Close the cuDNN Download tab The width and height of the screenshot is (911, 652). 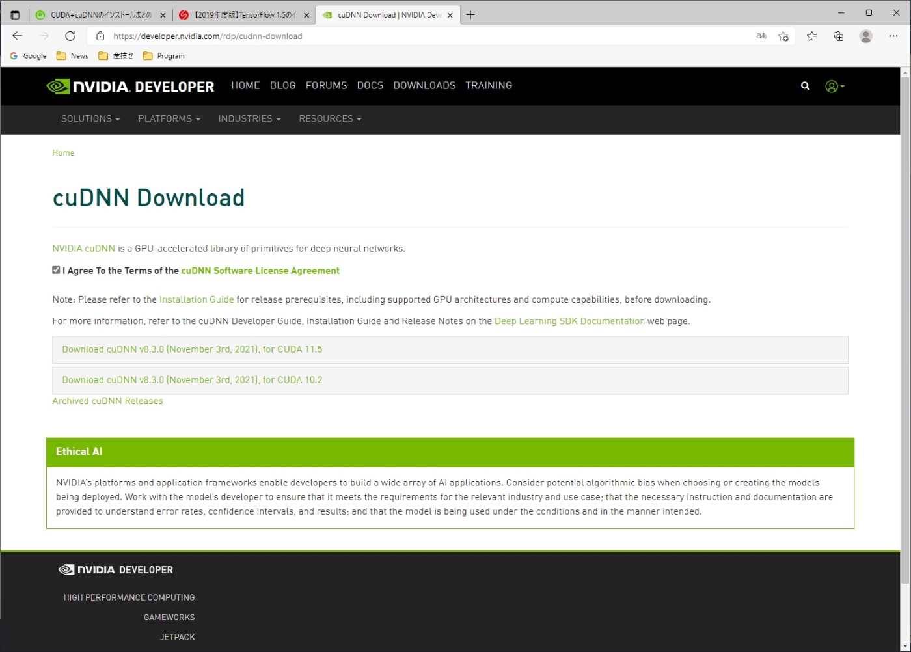coord(450,15)
